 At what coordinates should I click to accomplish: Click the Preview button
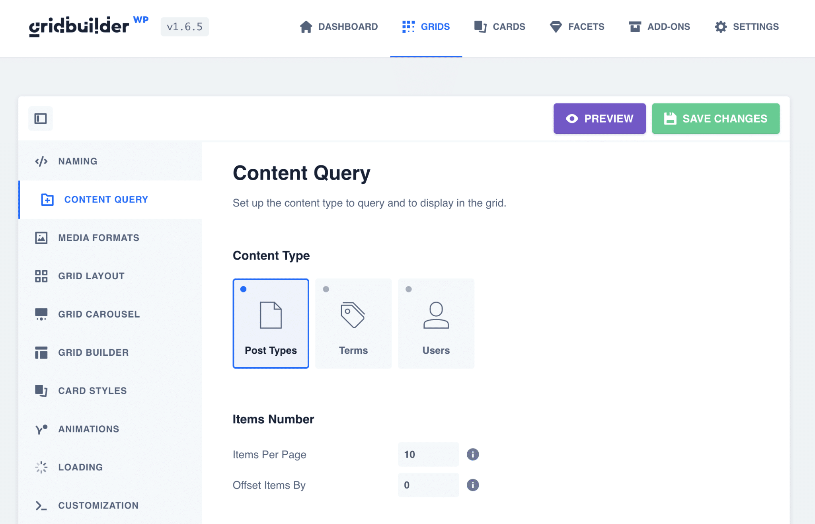pos(599,118)
